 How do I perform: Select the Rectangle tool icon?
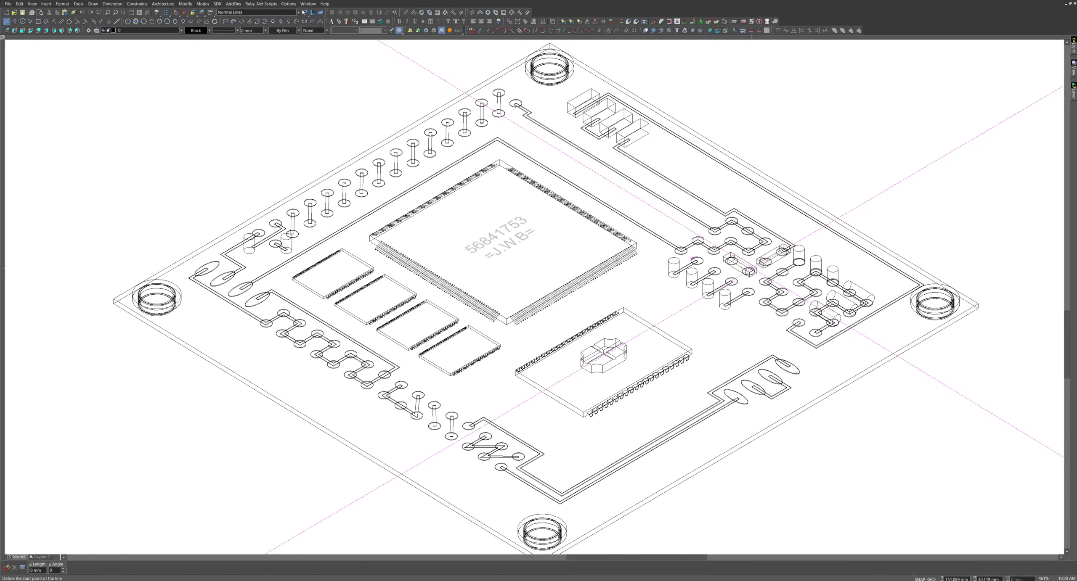coord(38,21)
